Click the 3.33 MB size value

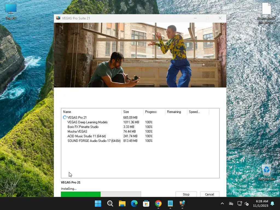[x=129, y=127]
